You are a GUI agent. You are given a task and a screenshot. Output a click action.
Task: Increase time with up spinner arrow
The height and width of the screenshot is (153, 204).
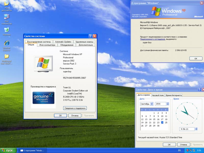[196, 128]
